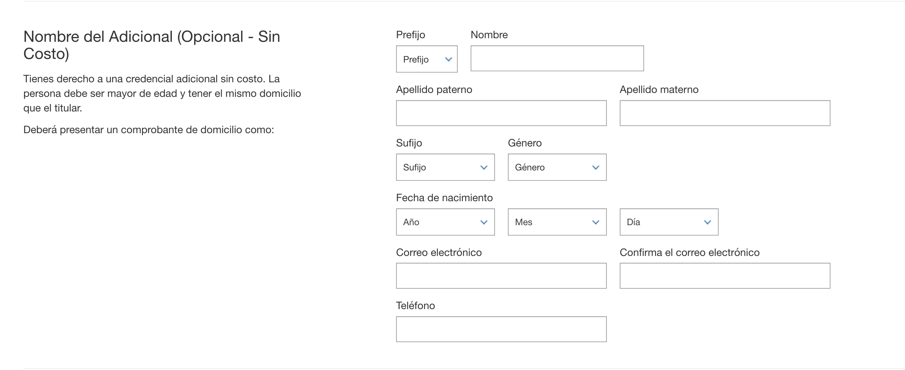Open the Género dropdown
The width and height of the screenshot is (905, 370).
click(x=557, y=168)
